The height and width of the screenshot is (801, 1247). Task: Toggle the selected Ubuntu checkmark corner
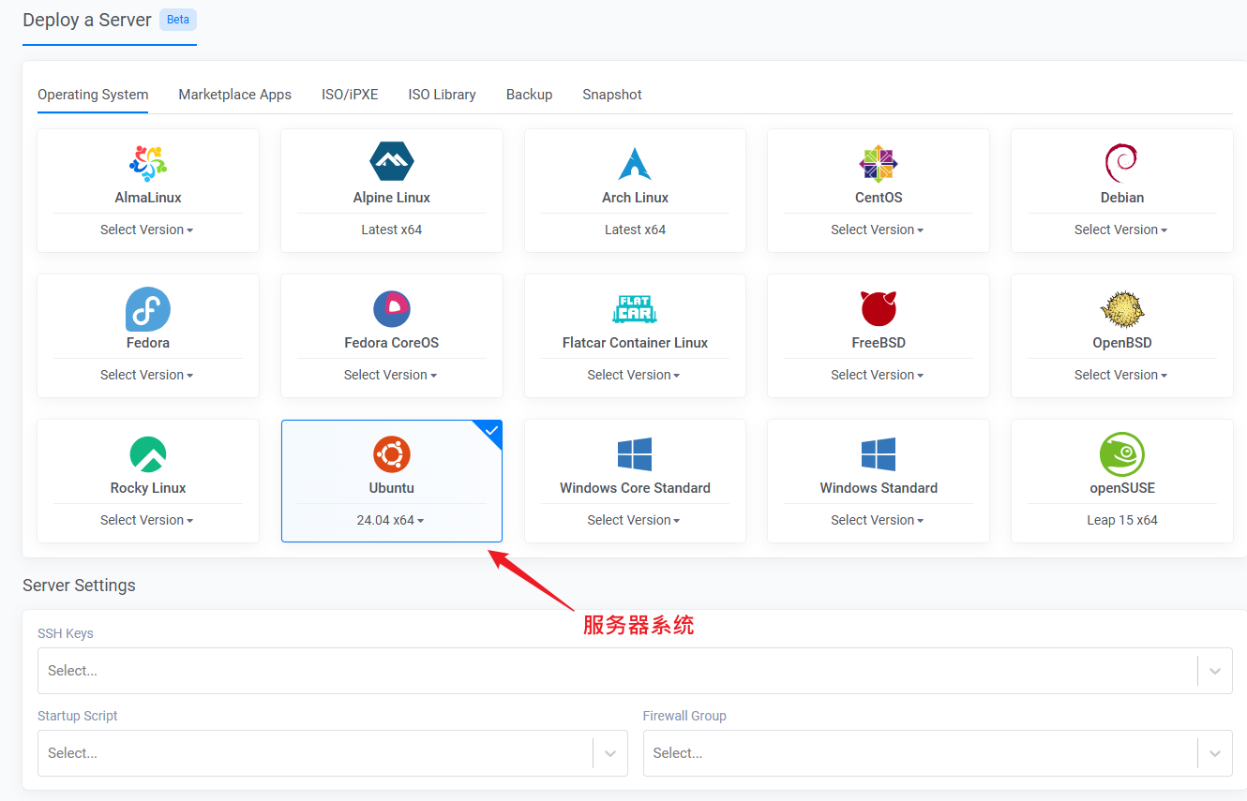[491, 430]
